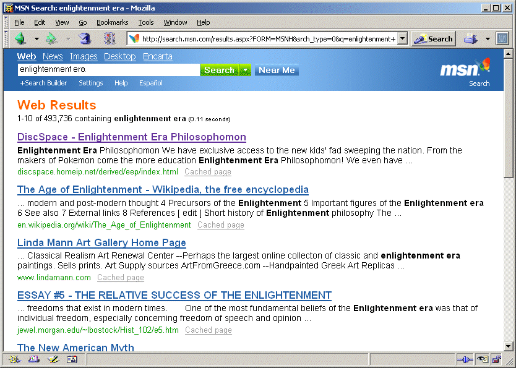Open the Wikipedia Age of Enlightenment result
The image size is (516, 368).
point(163,190)
